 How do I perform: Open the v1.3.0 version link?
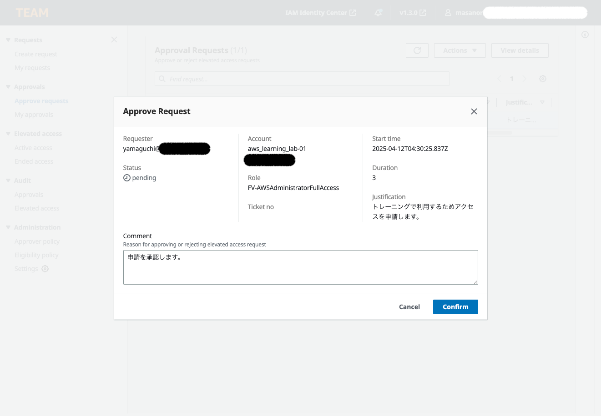point(413,13)
